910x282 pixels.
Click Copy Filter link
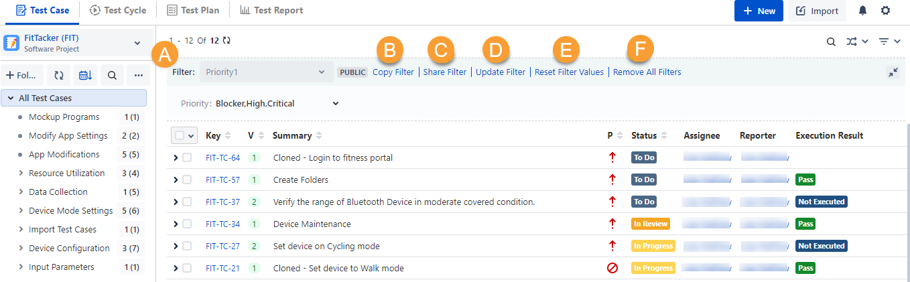pyautogui.click(x=393, y=72)
